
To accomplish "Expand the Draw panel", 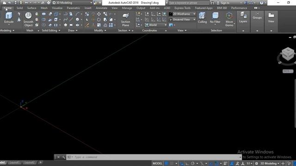I will [73, 30].
